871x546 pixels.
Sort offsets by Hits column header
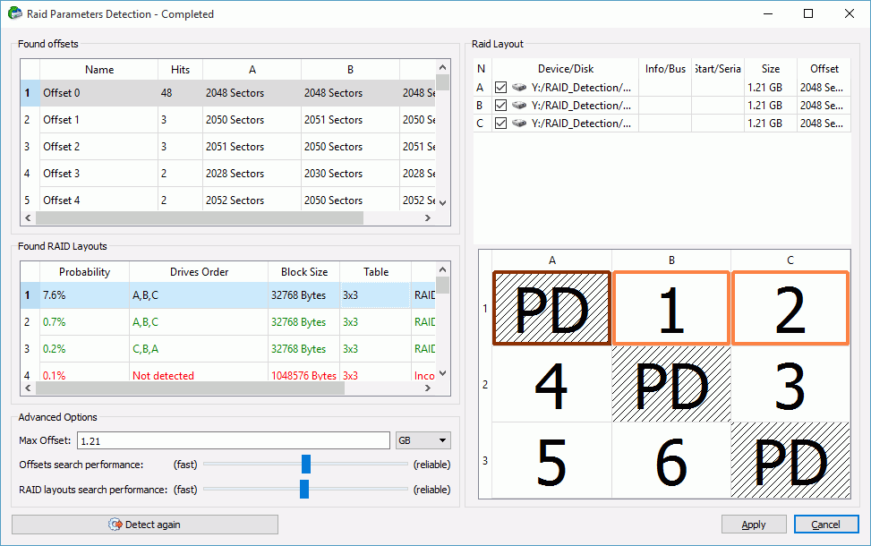coord(180,70)
